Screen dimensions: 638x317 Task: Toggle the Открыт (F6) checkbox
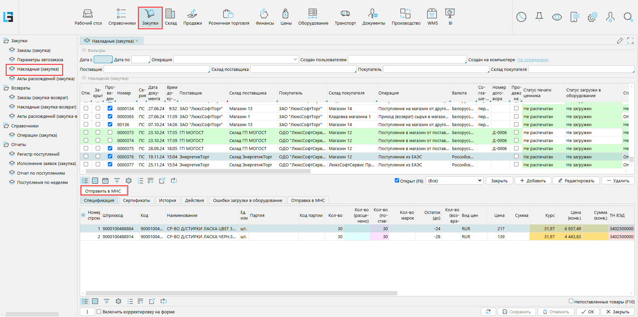tap(397, 181)
